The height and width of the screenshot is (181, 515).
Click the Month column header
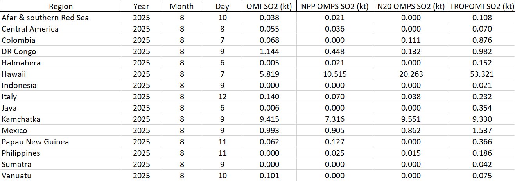(181, 6)
